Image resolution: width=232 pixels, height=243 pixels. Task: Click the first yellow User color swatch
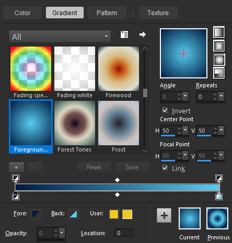click(x=114, y=214)
